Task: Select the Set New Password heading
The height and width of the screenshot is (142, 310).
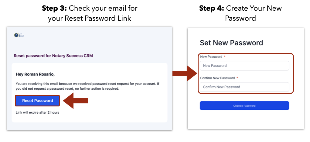Action: [231, 43]
